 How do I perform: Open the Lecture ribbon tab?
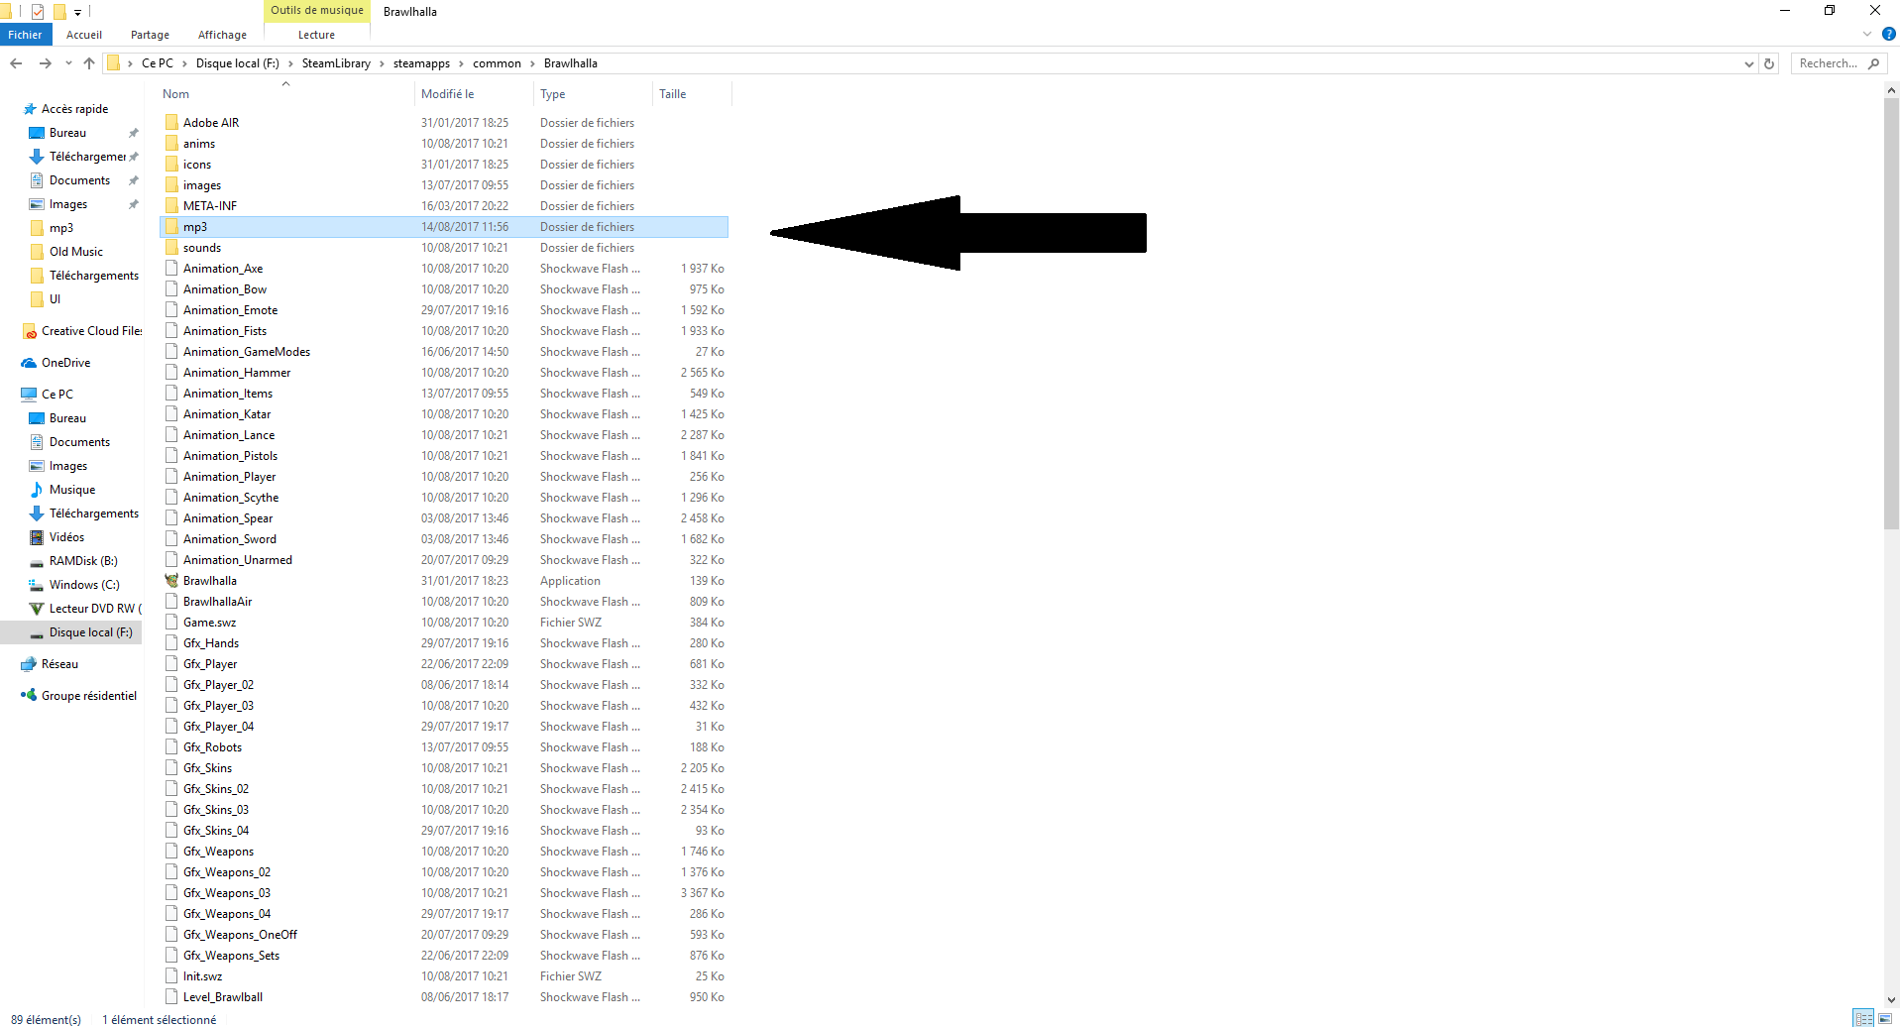coord(316,35)
